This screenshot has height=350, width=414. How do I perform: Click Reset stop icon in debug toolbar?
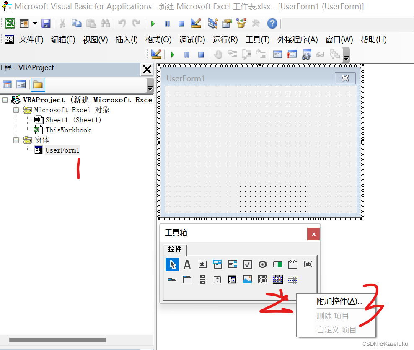tap(201, 54)
